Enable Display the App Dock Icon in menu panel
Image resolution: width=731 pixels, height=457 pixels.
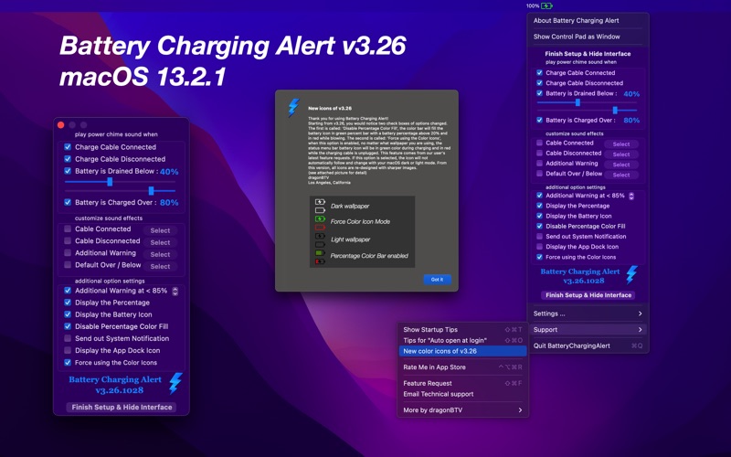tap(539, 247)
